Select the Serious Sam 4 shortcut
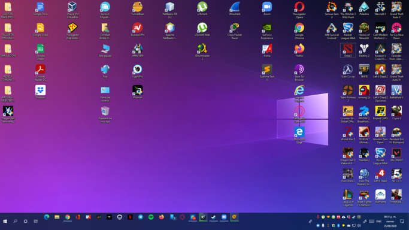Screen dimensions: 409x230 332,10
